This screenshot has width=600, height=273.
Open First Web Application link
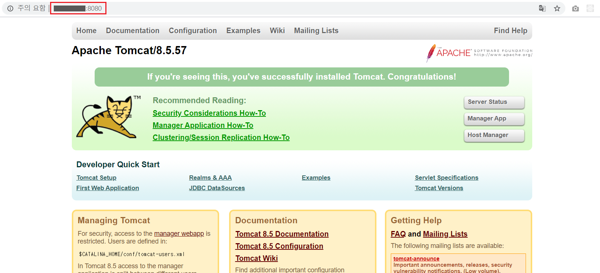point(108,188)
